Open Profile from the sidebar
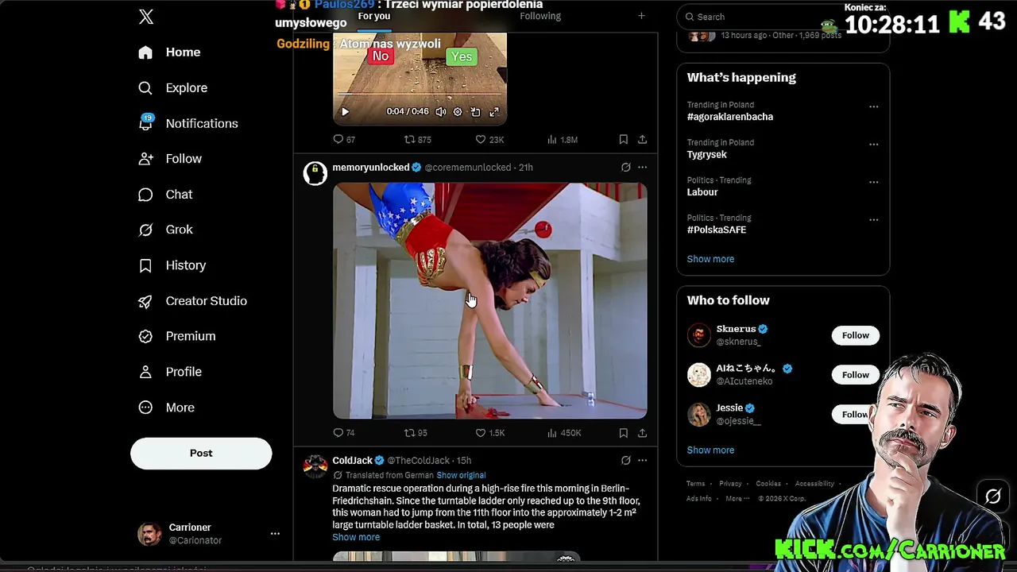 (170, 372)
